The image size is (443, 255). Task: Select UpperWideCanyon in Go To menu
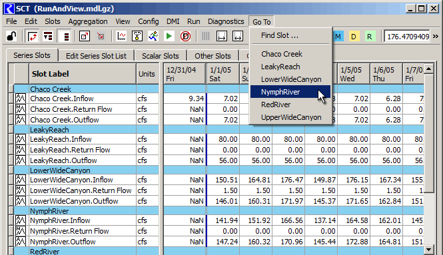(290, 117)
